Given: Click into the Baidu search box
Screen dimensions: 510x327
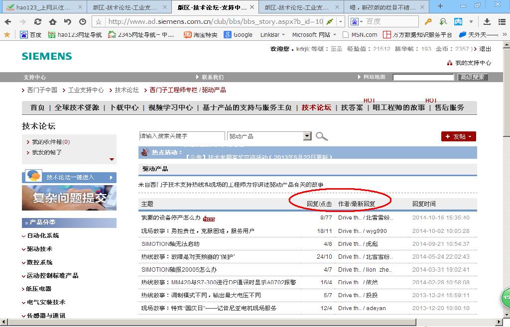Looking at the screenshot, I should click(x=391, y=22).
